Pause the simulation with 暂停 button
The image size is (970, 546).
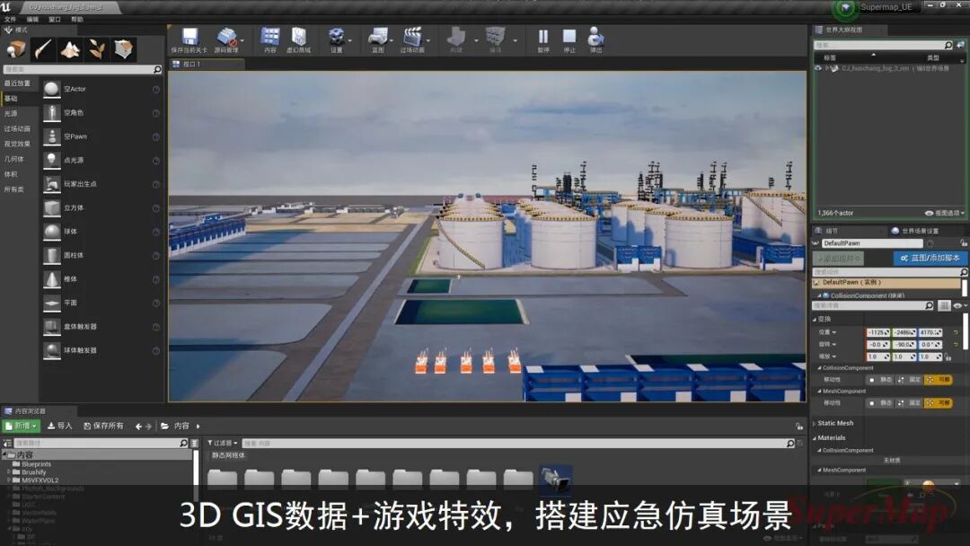coord(543,37)
